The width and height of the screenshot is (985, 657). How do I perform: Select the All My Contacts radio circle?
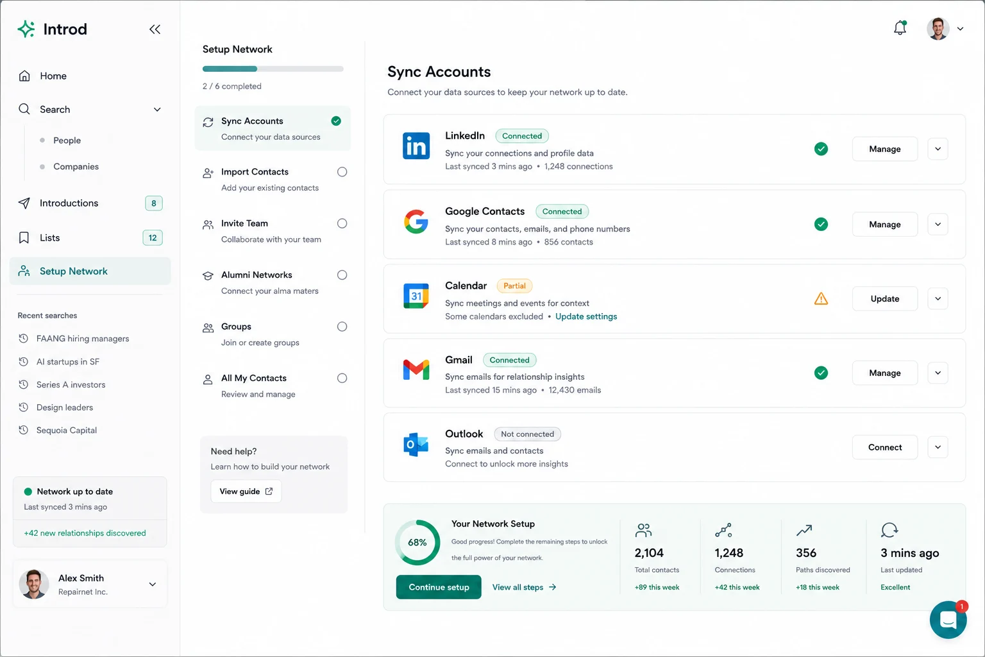[342, 378]
